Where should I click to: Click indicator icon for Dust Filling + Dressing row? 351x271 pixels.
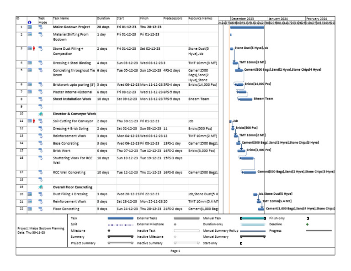30,194
